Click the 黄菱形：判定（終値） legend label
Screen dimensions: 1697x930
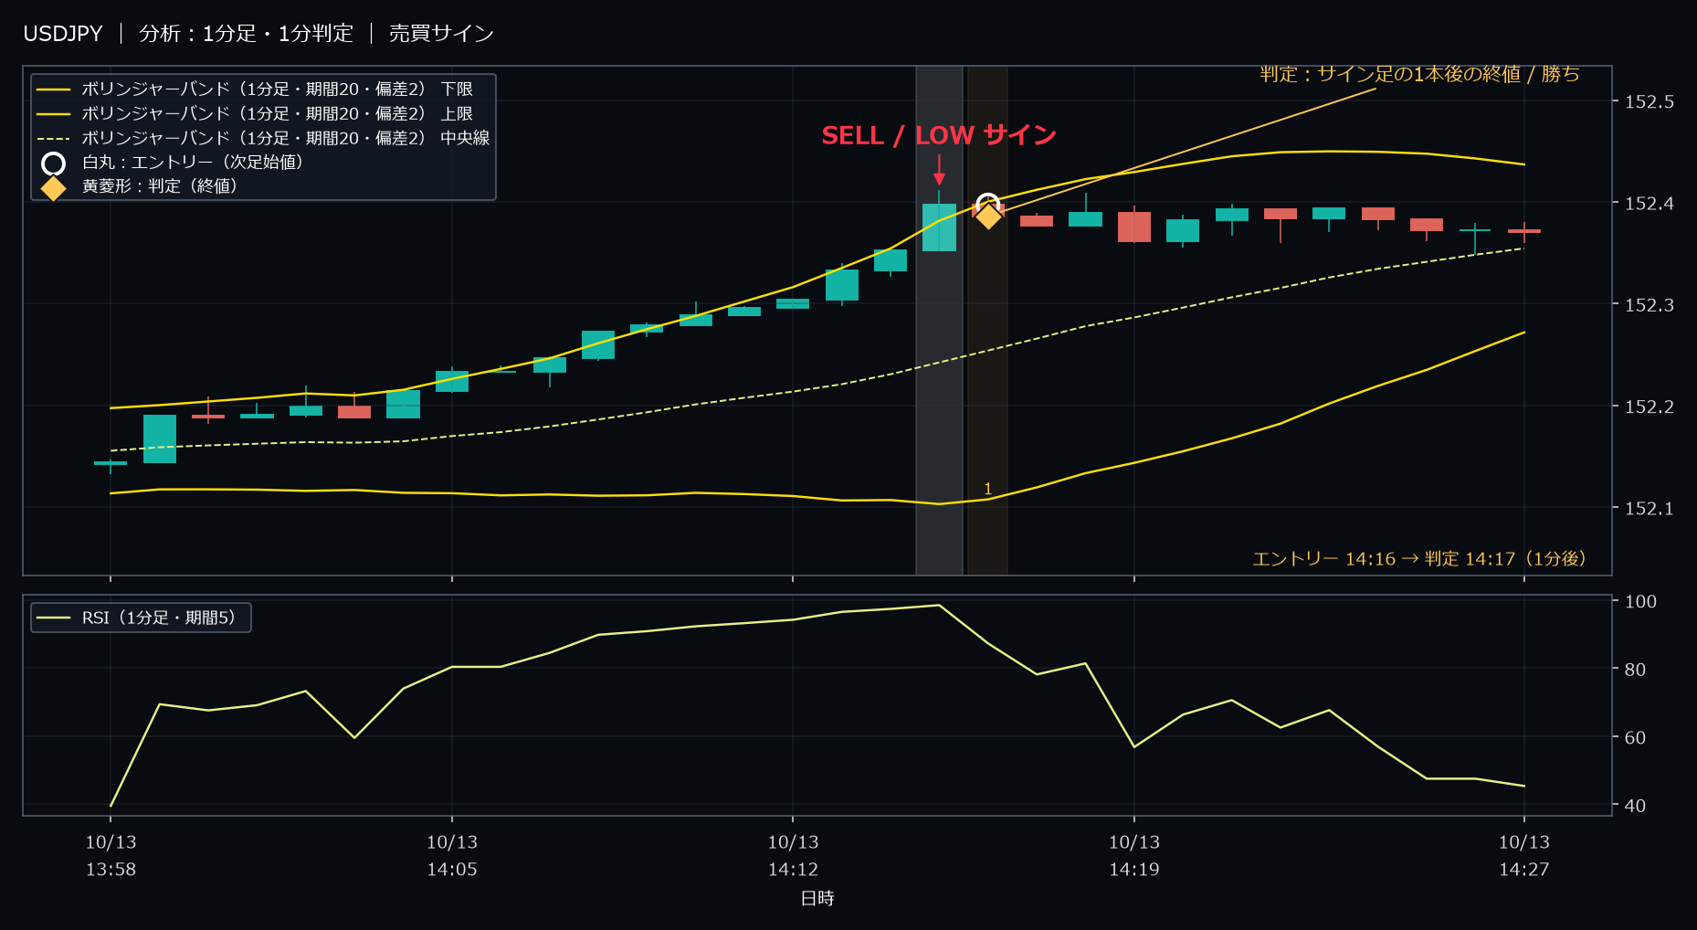[x=160, y=186]
